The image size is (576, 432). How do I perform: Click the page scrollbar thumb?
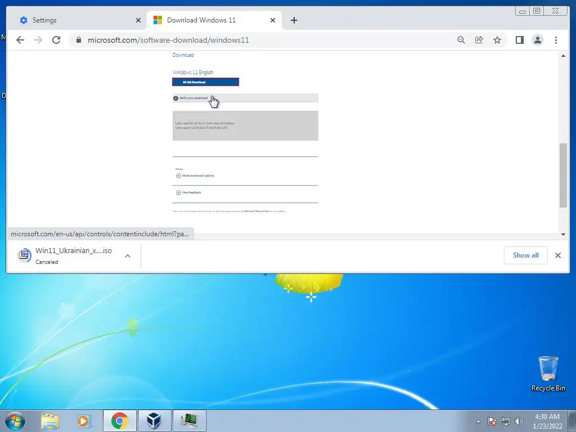[x=563, y=175]
